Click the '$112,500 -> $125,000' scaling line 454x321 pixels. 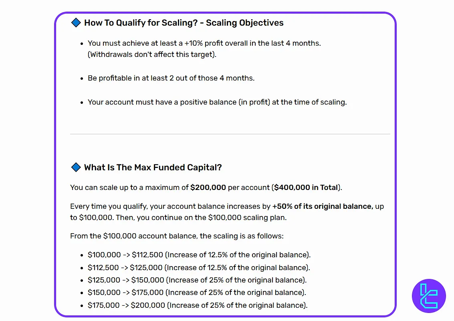tap(199, 267)
